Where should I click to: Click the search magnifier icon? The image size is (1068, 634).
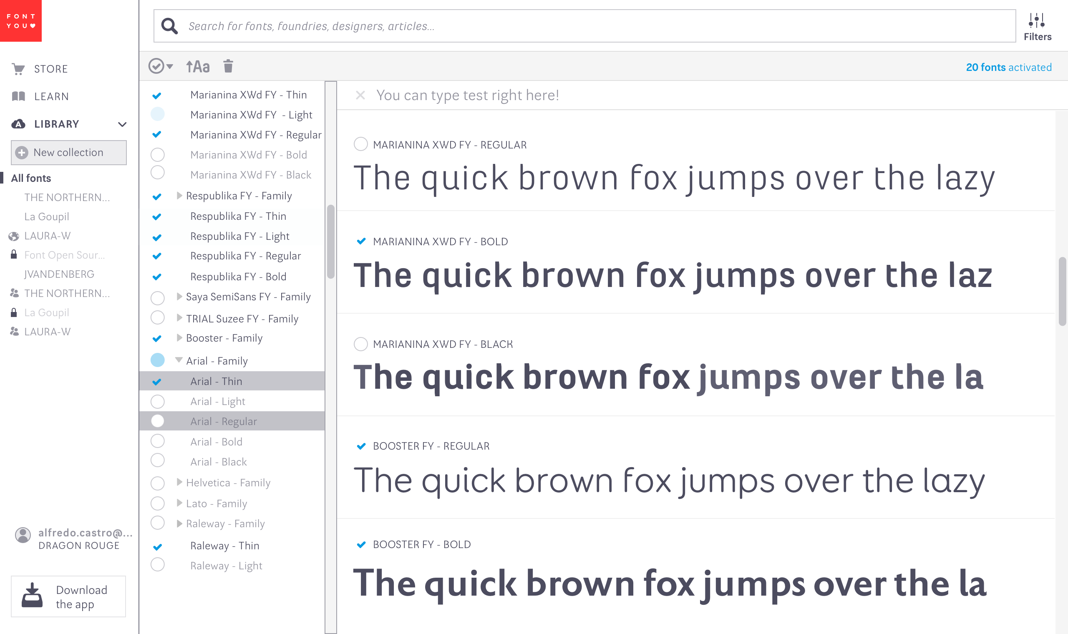pos(169,26)
